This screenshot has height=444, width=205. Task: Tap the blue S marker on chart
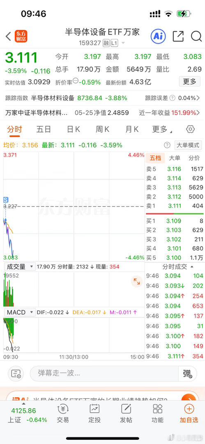pos(6,200)
